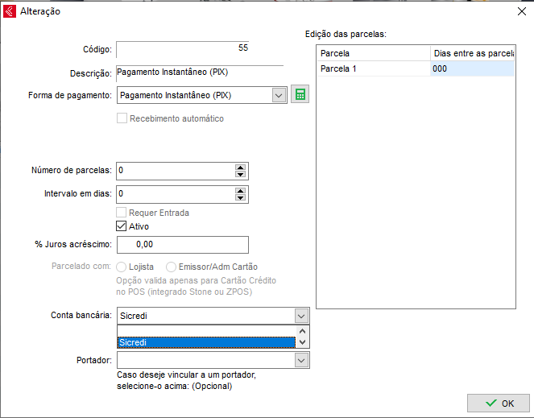Click the % Juros acréscimo field
The width and height of the screenshot is (534, 418).
(183, 244)
